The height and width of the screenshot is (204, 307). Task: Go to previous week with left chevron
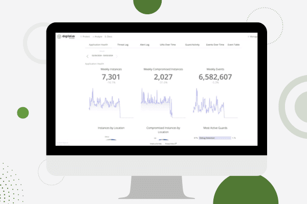pyautogui.click(x=87, y=56)
